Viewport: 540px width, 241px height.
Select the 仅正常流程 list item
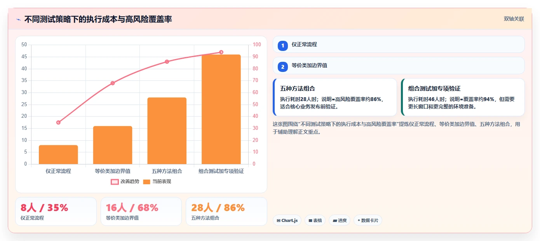399,44
